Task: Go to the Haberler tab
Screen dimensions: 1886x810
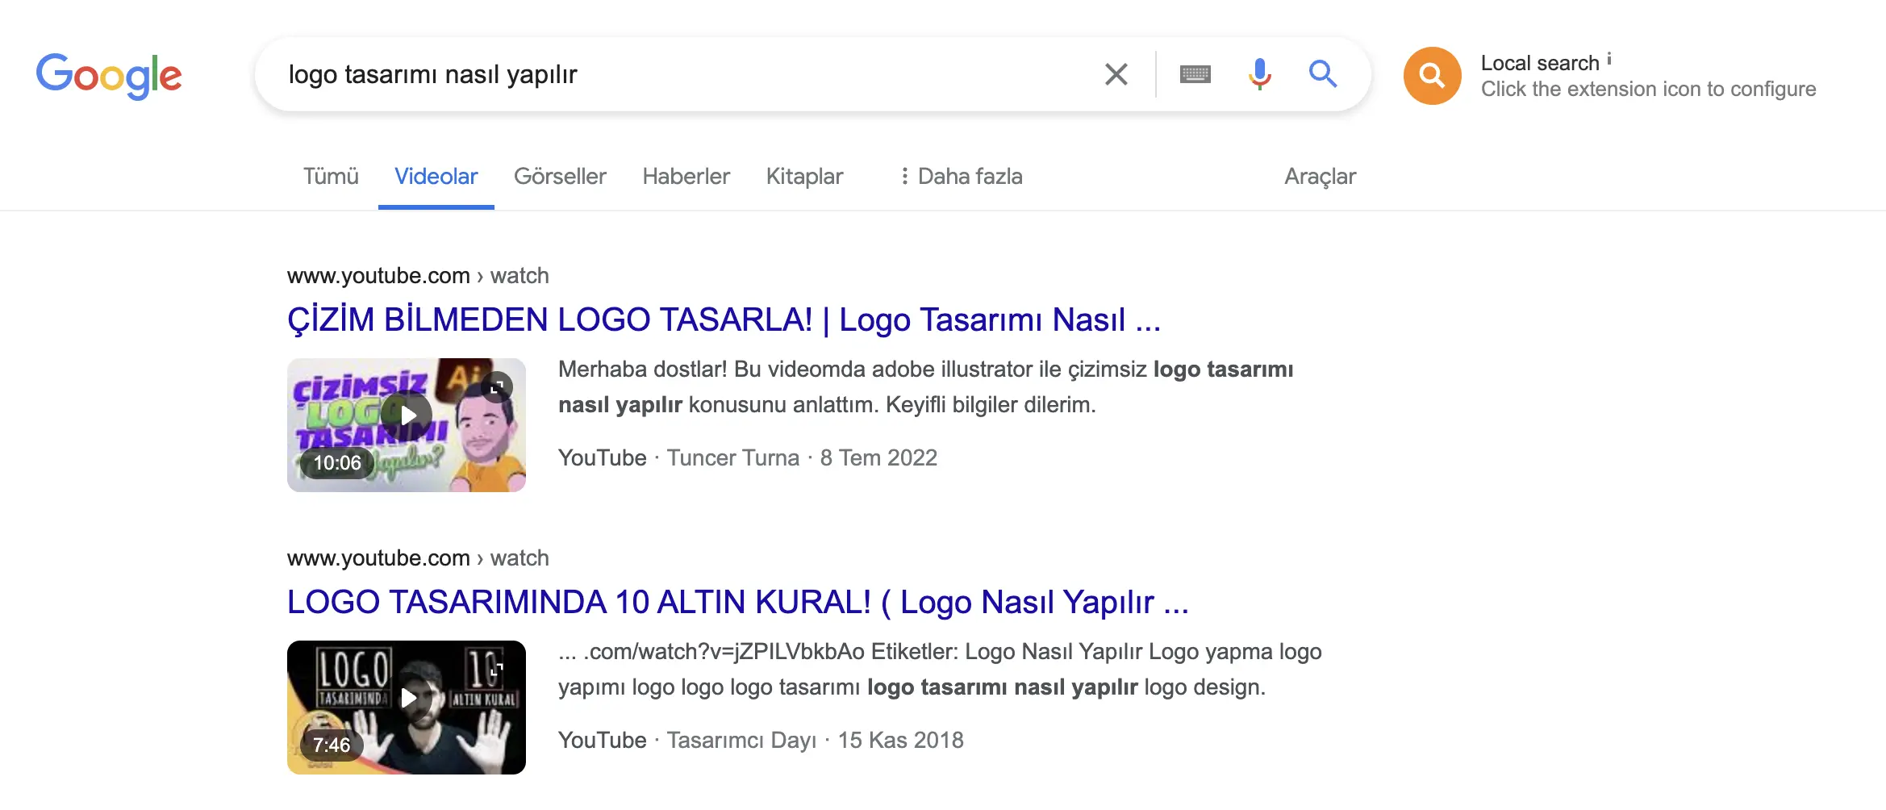Action: click(x=686, y=176)
